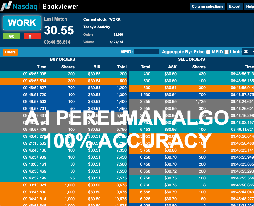
Task: Click the BID column header
Action: click(x=97, y=67)
